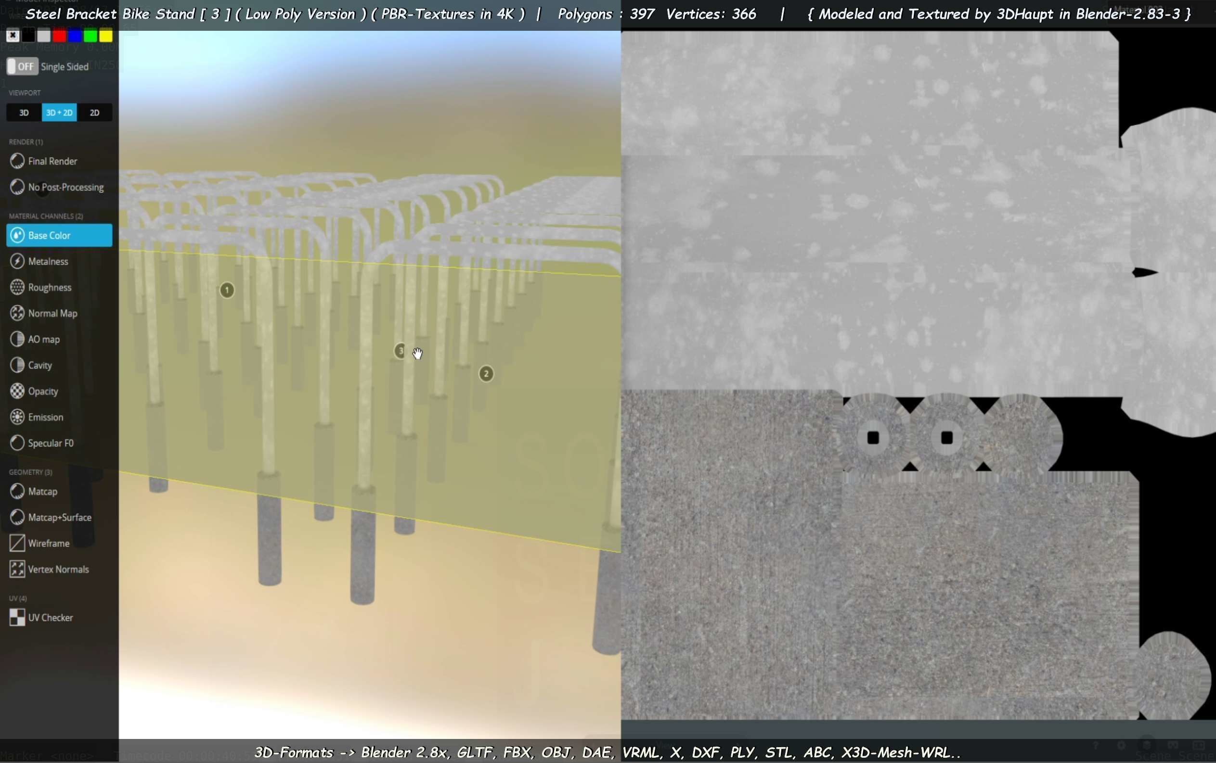Click the Vertex Normals option
1216x763 pixels.
tap(58, 570)
